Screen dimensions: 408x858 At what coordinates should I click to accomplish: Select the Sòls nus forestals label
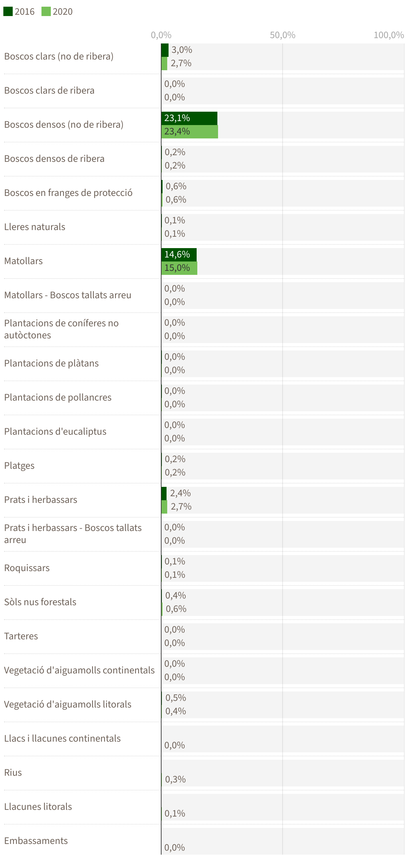(40, 602)
